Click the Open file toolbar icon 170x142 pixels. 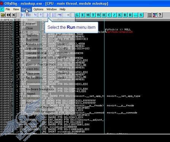tap(3, 15)
